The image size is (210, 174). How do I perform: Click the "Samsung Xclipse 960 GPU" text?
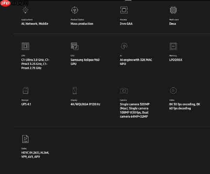pos(85,62)
